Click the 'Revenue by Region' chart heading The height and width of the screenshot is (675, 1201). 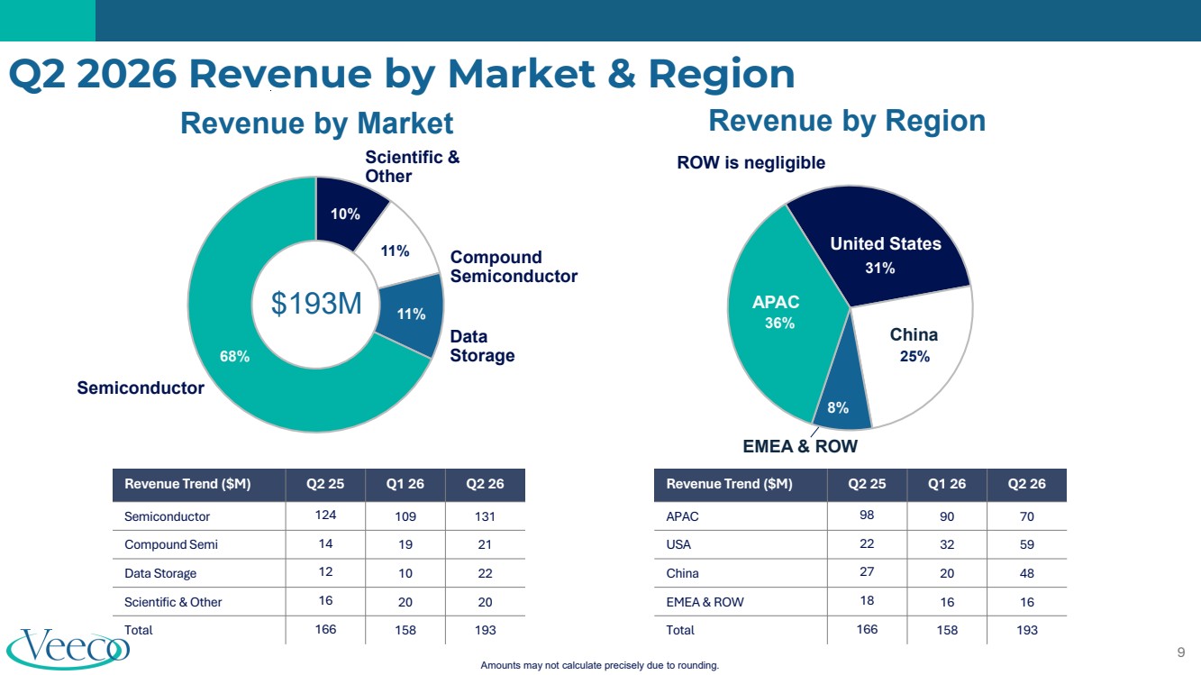point(847,120)
